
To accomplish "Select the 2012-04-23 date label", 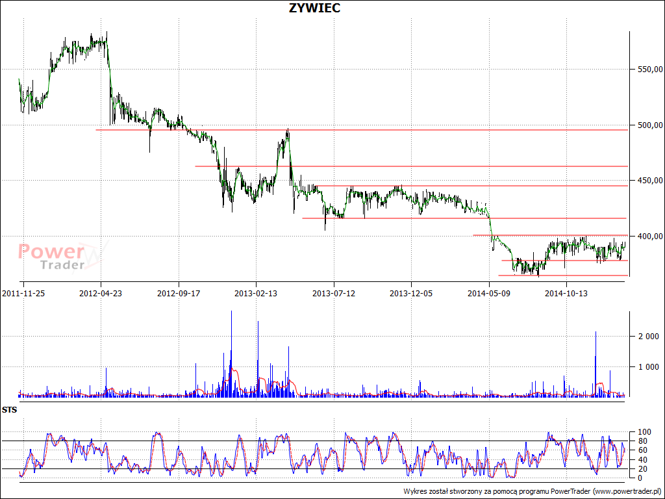I will point(101,293).
